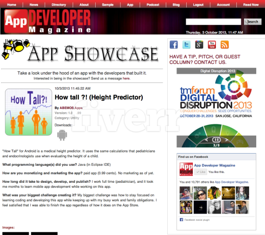
Task: Click the Android download icon
Action: click(x=62, y=135)
